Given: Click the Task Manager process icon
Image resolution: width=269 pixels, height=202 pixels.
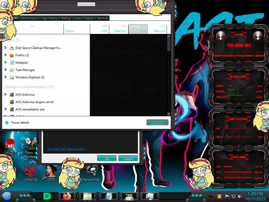Looking at the screenshot, I should (12, 70).
